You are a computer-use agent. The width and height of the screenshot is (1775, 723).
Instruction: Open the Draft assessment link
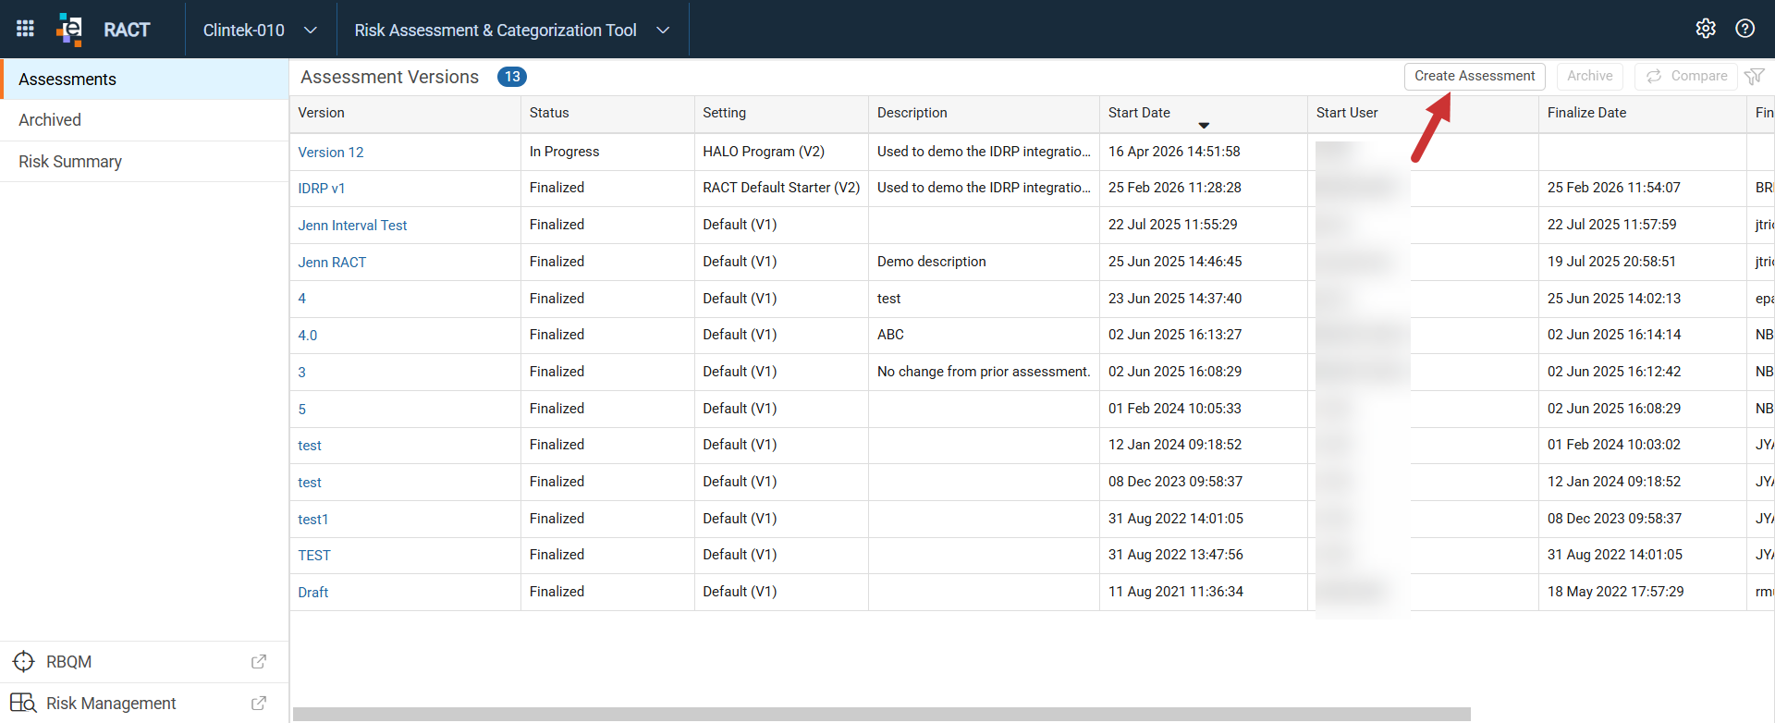[x=313, y=593]
